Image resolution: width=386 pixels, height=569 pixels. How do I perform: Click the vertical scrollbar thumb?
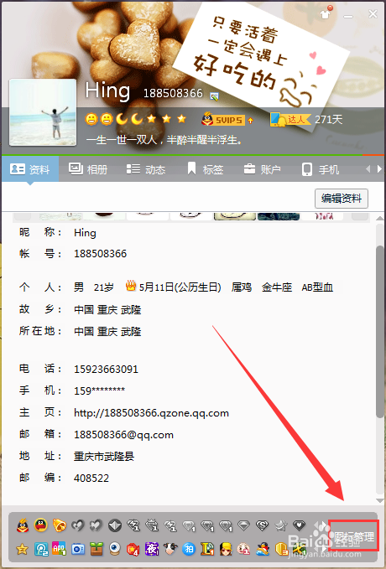(x=379, y=331)
